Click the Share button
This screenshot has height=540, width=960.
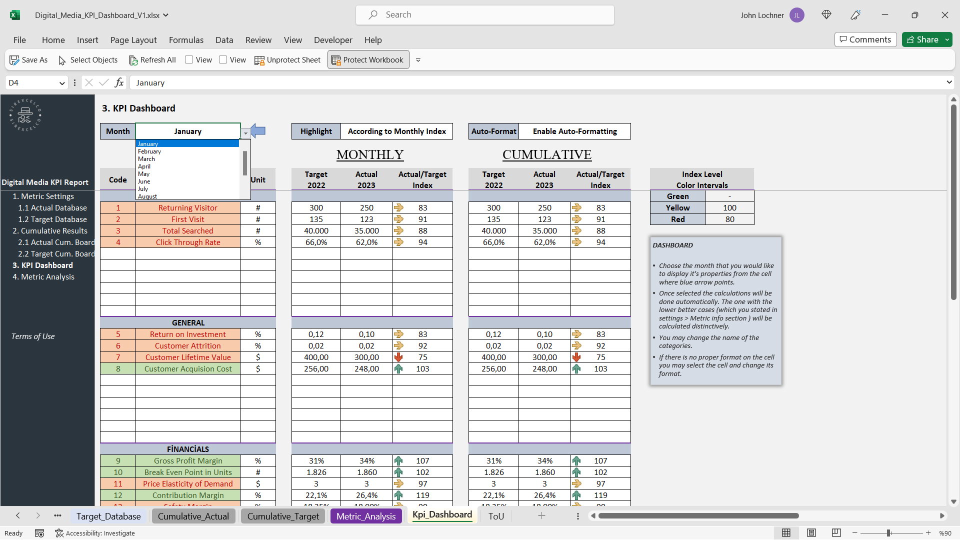point(922,39)
